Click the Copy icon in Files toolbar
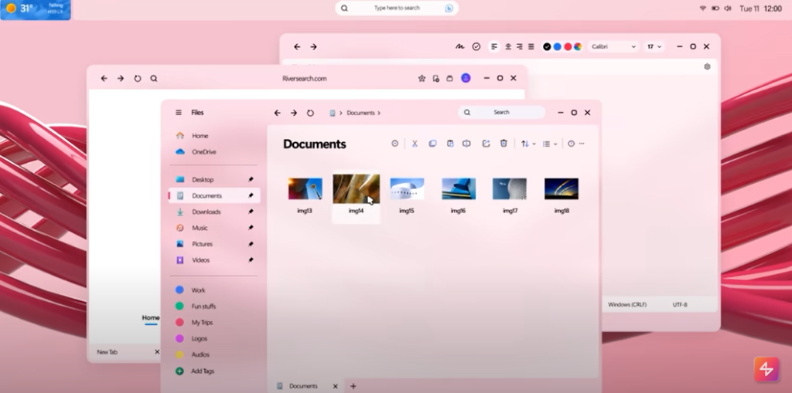 pos(432,144)
